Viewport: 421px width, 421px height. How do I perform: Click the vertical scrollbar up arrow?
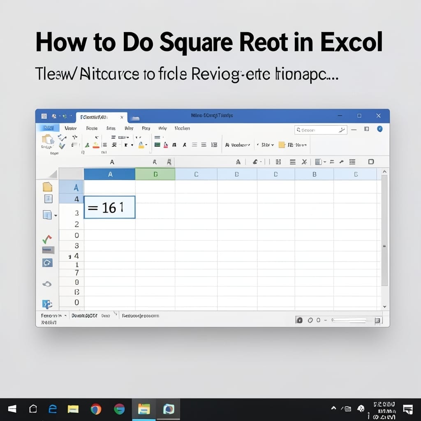[x=384, y=171]
